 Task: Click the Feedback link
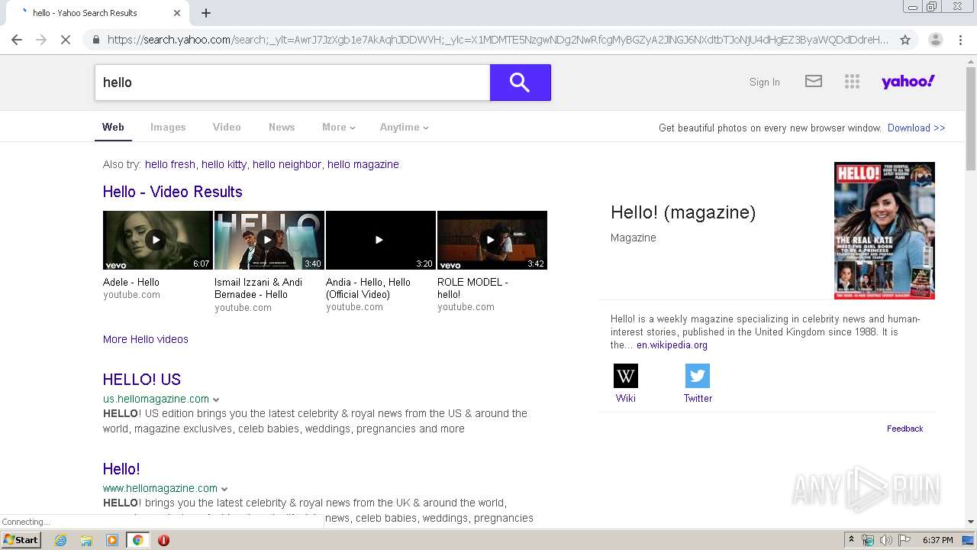click(x=905, y=429)
